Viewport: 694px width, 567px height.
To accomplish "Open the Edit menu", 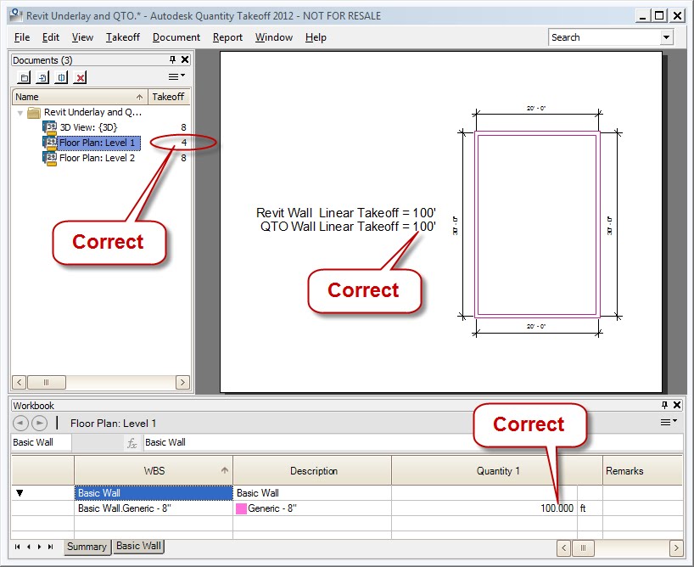I will click(50, 37).
